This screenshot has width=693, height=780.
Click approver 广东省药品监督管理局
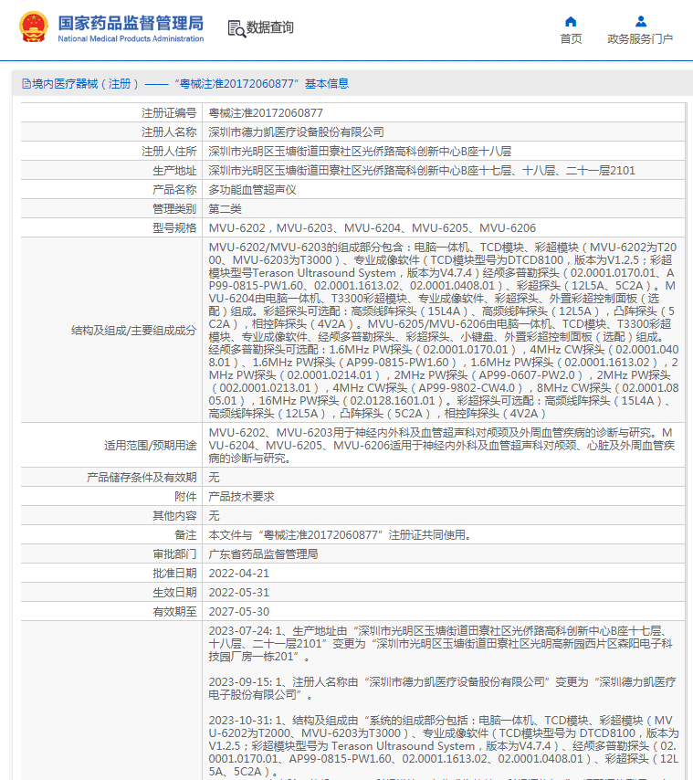click(x=264, y=553)
